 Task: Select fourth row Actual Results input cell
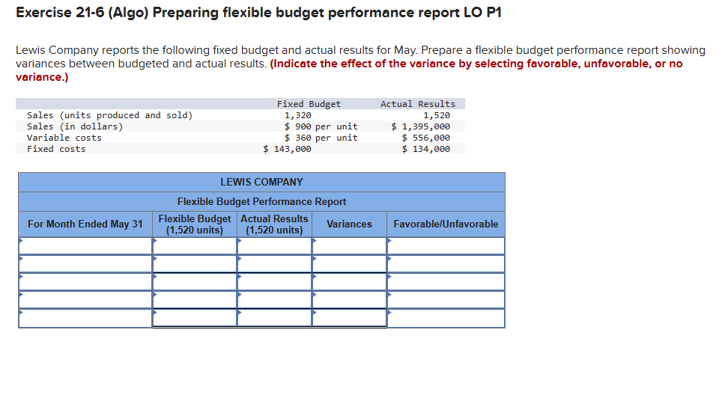274,299
